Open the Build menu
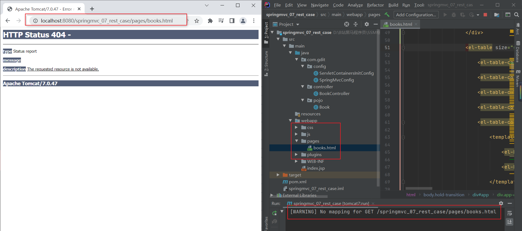 [x=393, y=5]
